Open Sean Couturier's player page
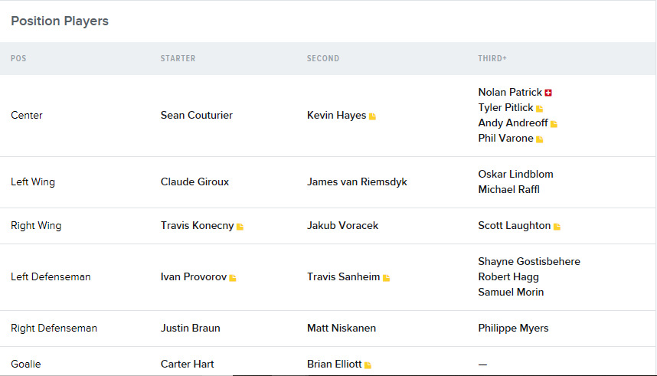This screenshot has width=657, height=376. coord(197,116)
